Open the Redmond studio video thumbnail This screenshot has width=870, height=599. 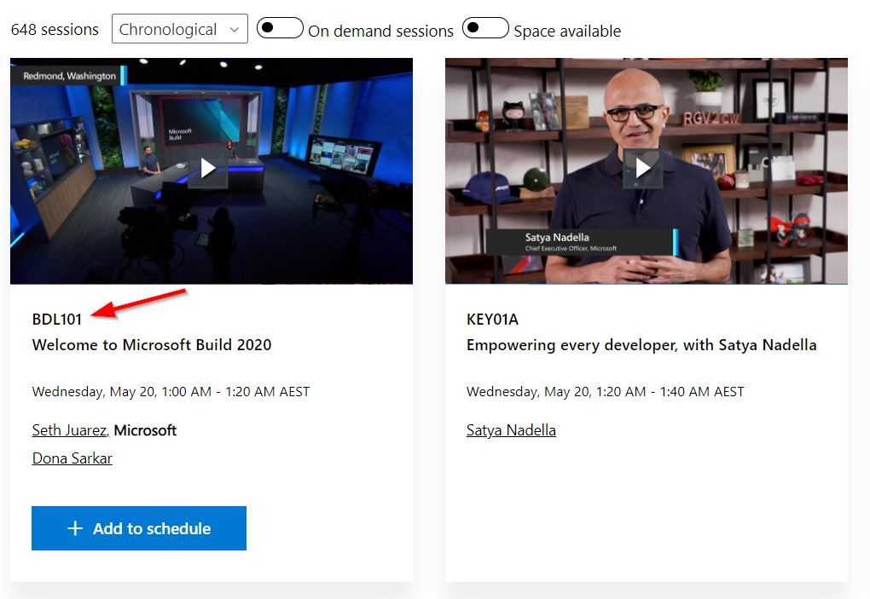pyautogui.click(x=212, y=171)
